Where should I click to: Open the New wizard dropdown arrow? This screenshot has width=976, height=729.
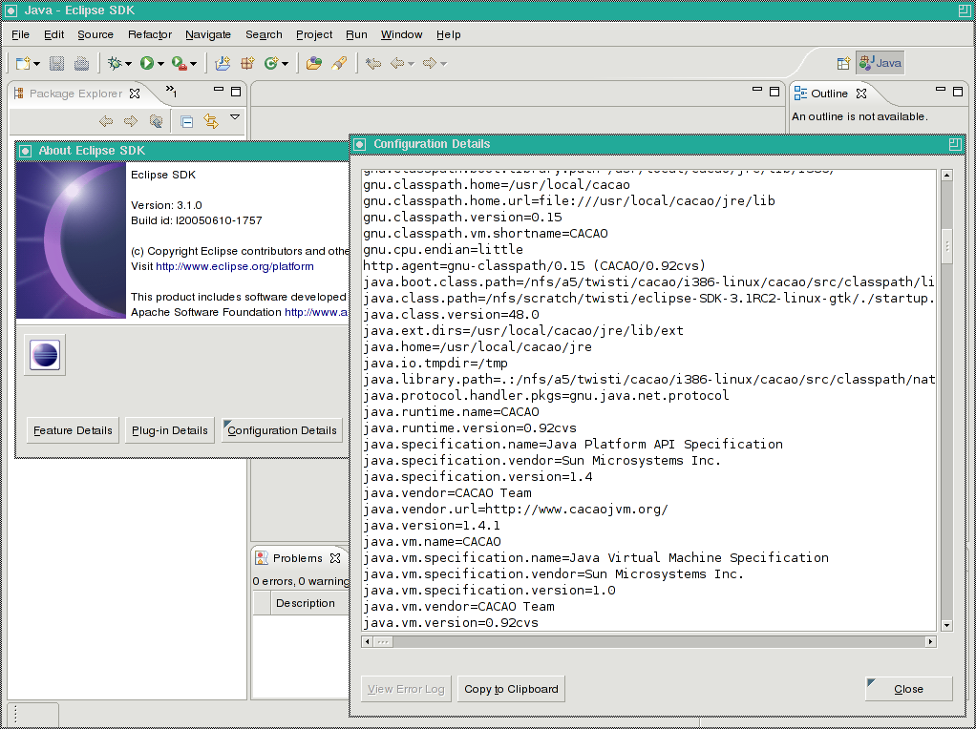(x=36, y=63)
